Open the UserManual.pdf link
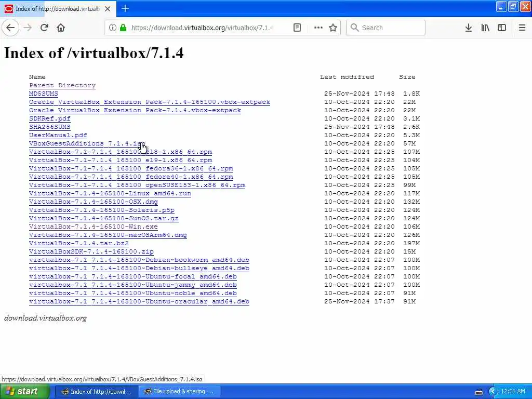Image resolution: width=532 pixels, height=399 pixels. click(x=58, y=136)
